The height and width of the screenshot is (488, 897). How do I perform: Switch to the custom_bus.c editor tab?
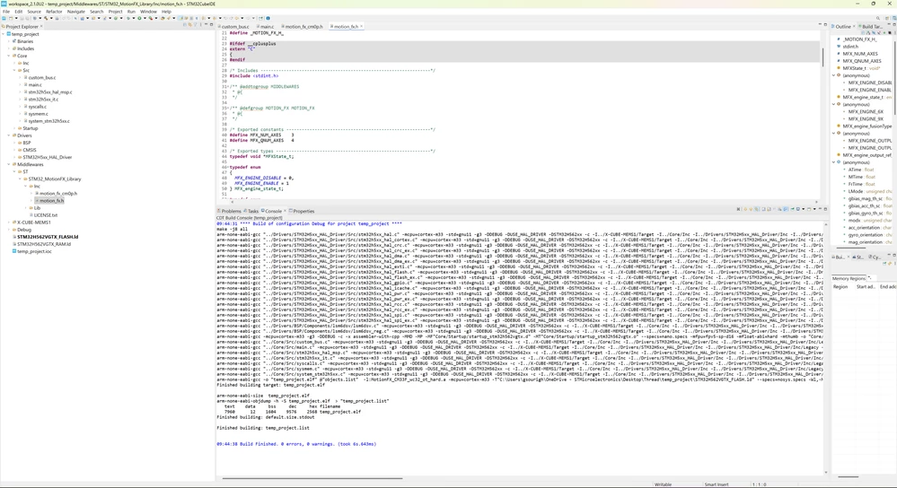tap(233, 26)
